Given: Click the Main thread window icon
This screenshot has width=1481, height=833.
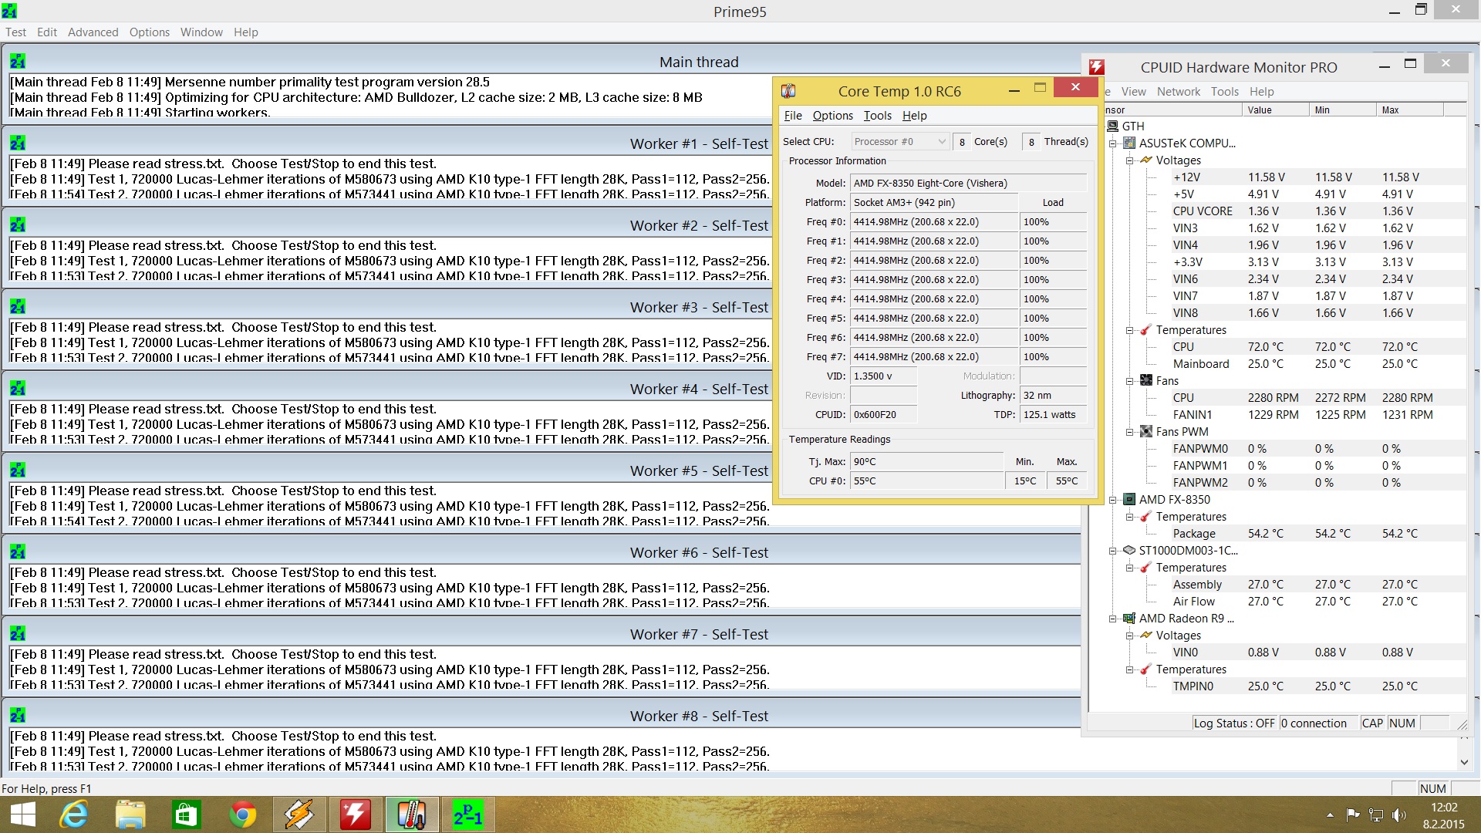Looking at the screenshot, I should pos(18,61).
